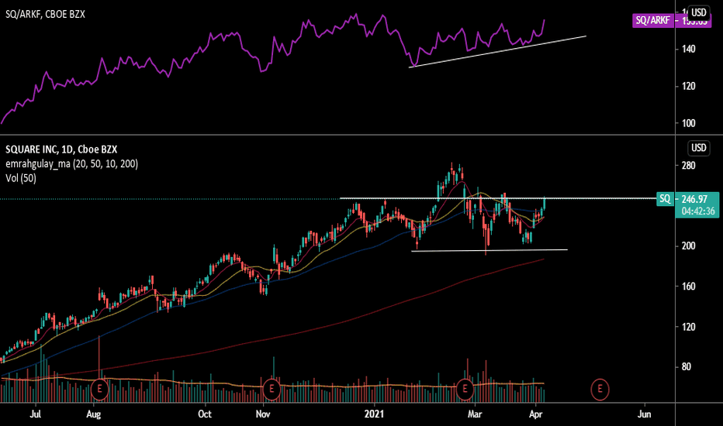Select the SQ/ARKF, CBOE BZX symbol title
This screenshot has width=723, height=426.
point(45,14)
